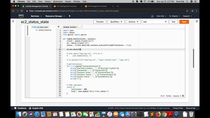Viewport: 210px width, 118px height.
Task: Click the pin shortcut icon in AWS navbar
Action: point(70,16)
